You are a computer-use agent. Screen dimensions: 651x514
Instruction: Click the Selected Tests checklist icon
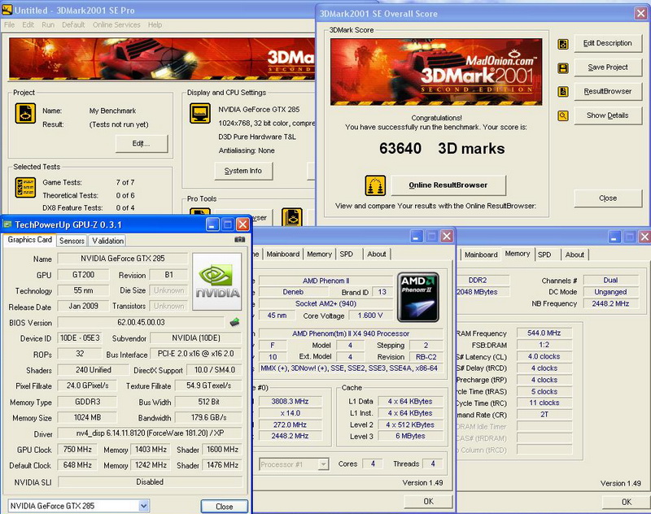[x=25, y=188]
